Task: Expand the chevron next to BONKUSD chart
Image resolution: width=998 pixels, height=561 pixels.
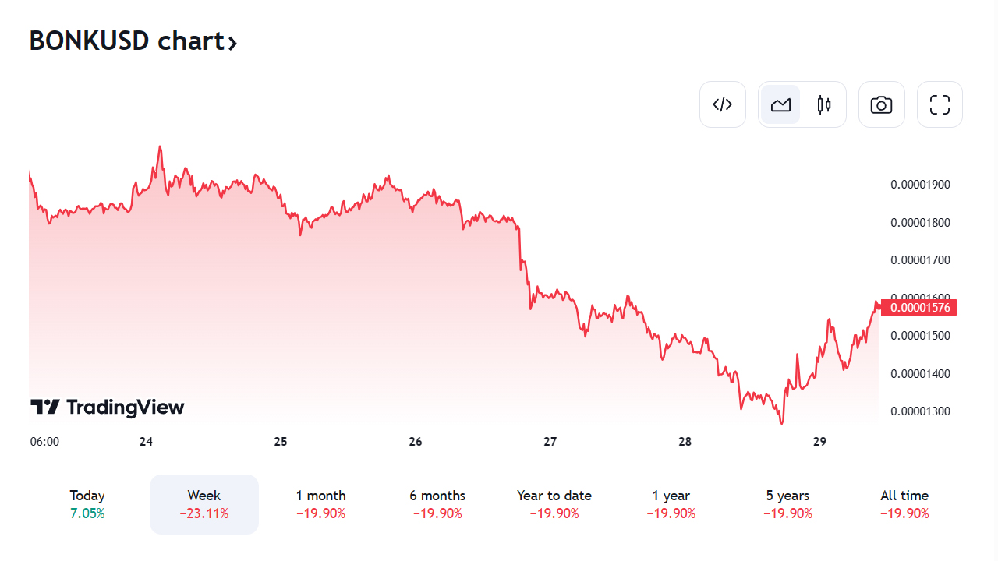Action: click(x=232, y=42)
